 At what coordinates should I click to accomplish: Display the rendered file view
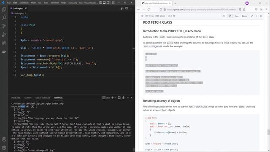(x=230, y=16)
